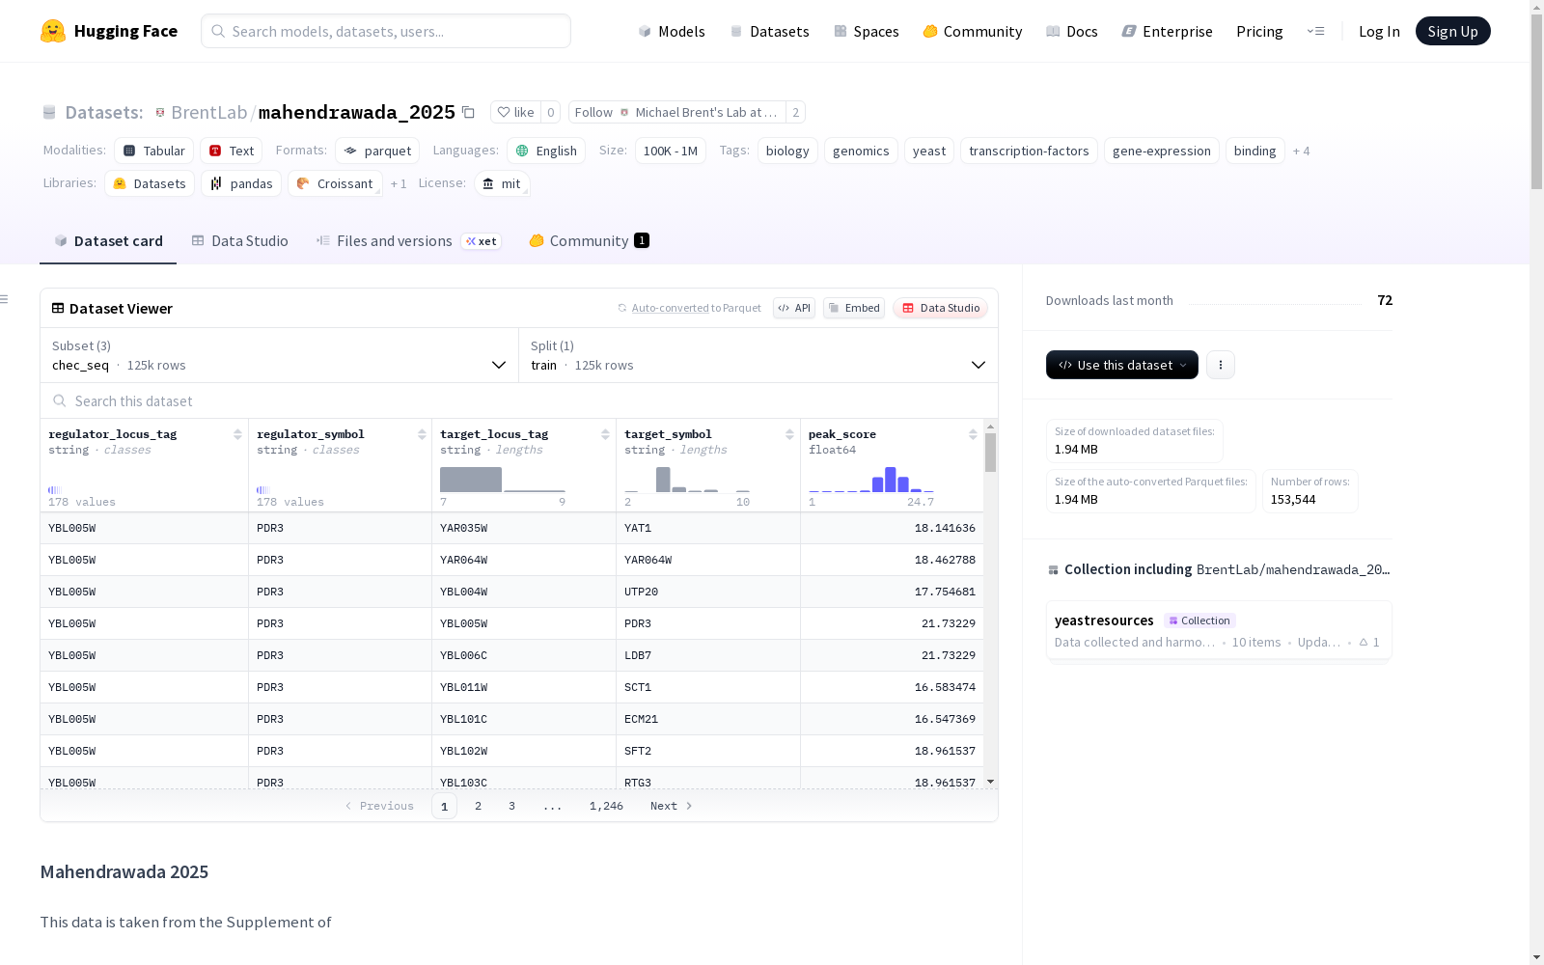Jump to last page 1,246
Viewport: 1544px width, 965px height.
606,806
